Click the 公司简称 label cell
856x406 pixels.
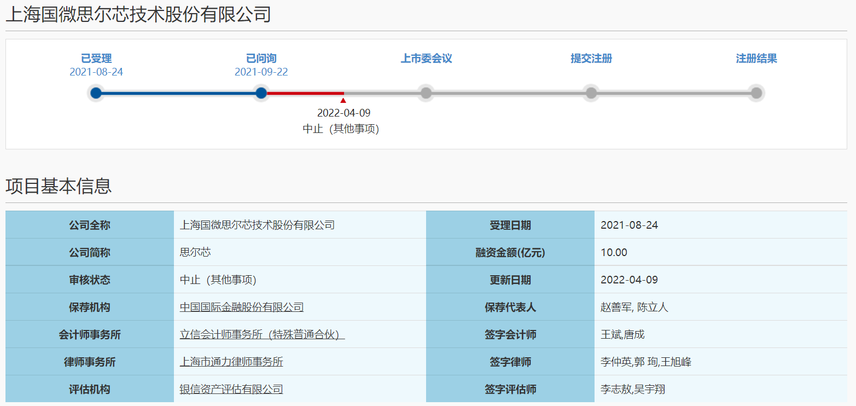[x=90, y=252]
